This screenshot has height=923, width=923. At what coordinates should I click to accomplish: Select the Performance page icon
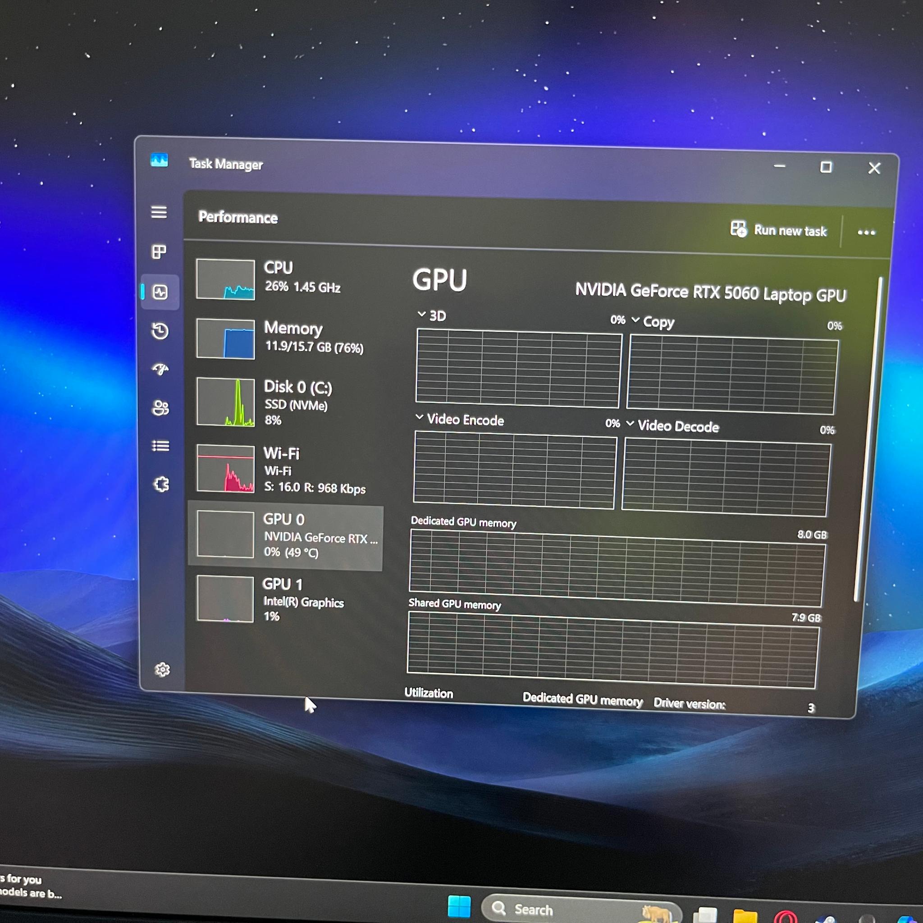(160, 292)
